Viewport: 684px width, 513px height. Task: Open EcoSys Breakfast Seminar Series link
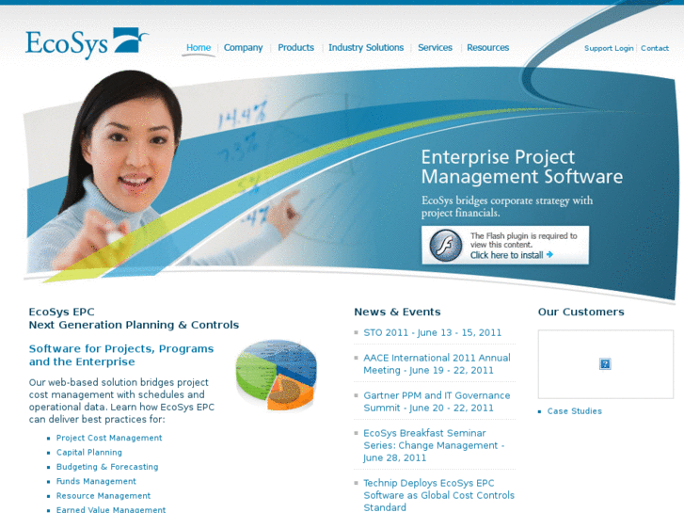click(434, 445)
